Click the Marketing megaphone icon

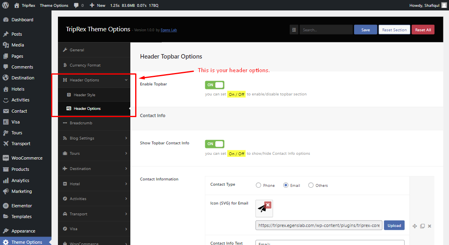pyautogui.click(x=6, y=191)
